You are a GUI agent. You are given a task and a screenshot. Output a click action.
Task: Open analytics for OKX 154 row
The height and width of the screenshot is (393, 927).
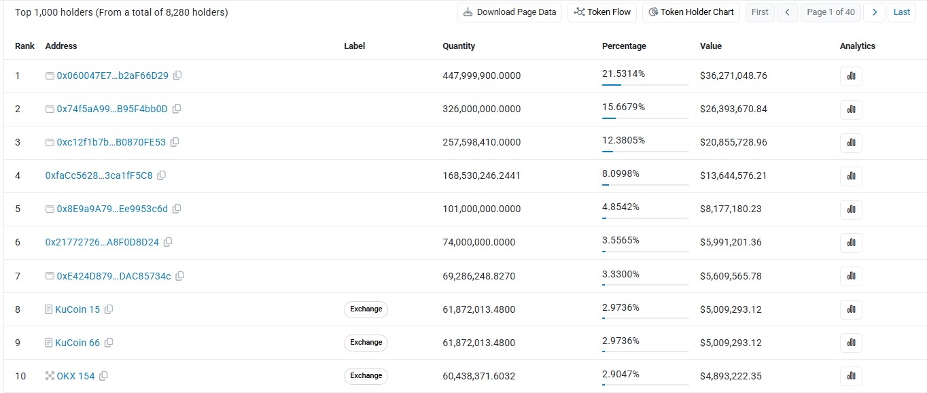coord(851,376)
